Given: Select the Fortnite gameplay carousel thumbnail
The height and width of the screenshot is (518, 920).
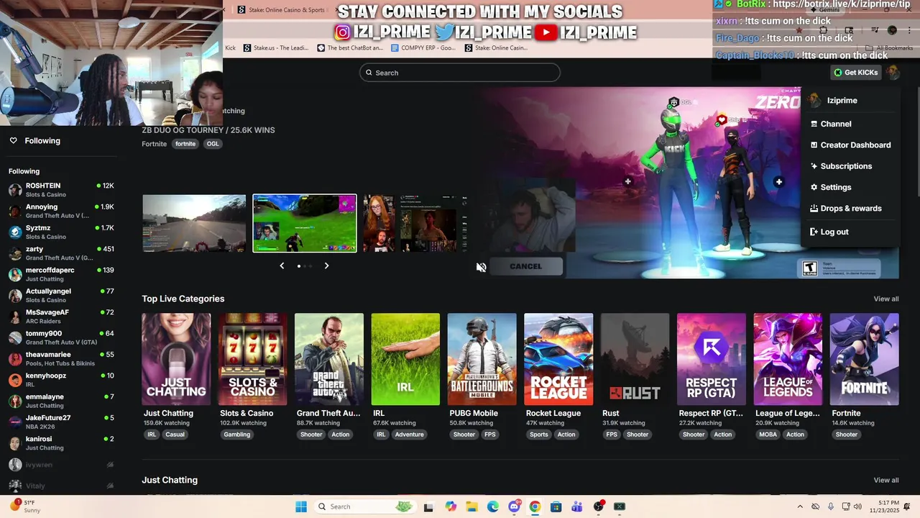Looking at the screenshot, I should [305, 223].
